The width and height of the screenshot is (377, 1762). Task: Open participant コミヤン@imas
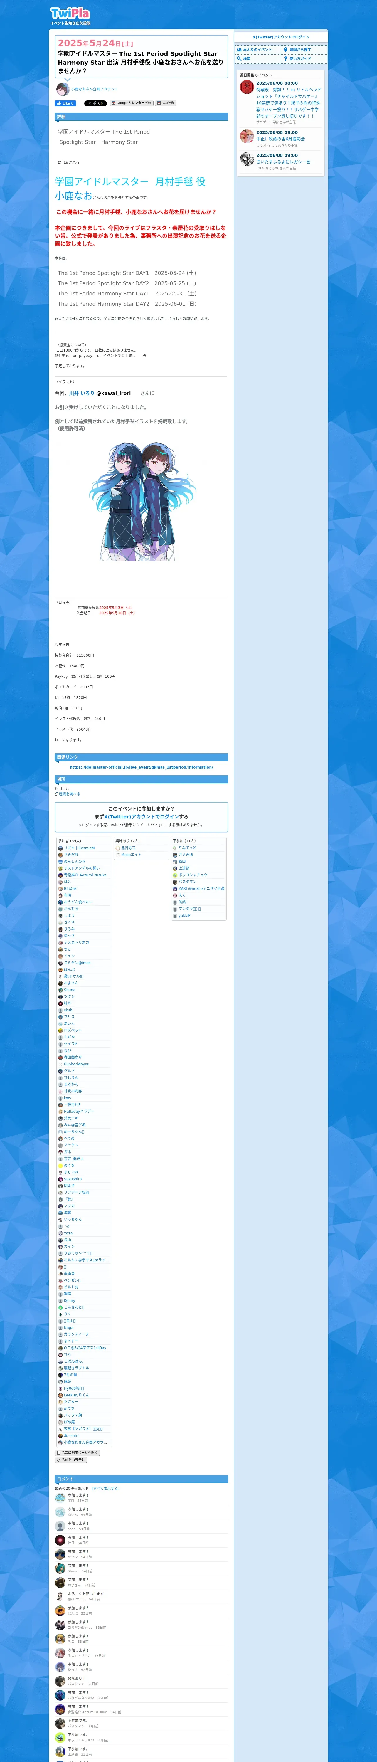click(77, 963)
